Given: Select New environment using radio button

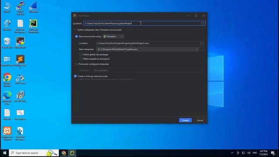Looking at the screenshot, I should (x=77, y=36).
